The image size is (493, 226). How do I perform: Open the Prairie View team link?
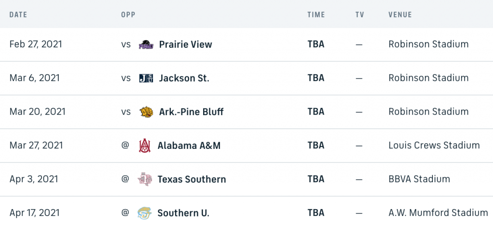185,44
